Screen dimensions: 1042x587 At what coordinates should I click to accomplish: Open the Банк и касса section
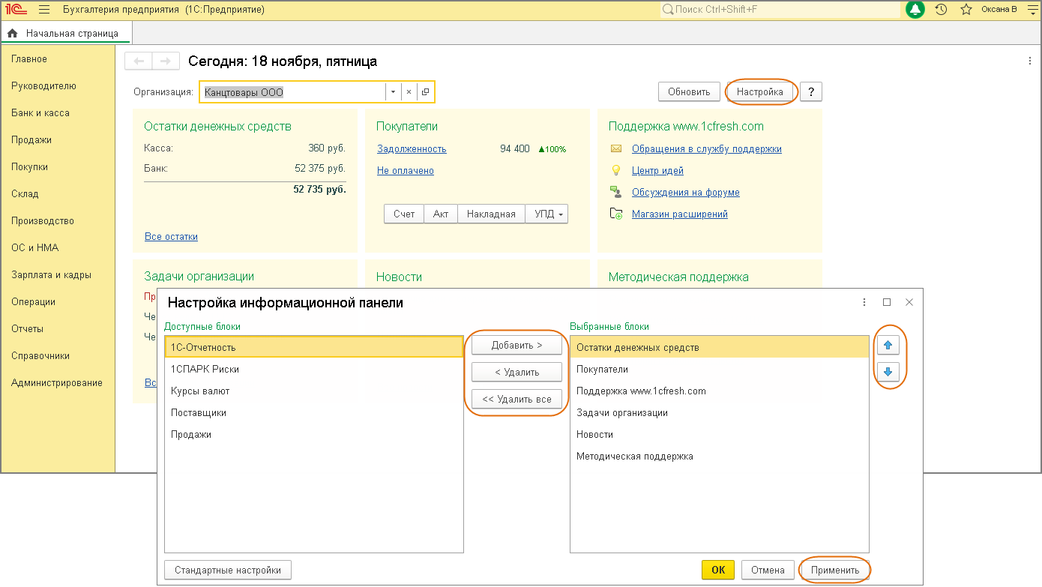click(x=40, y=112)
